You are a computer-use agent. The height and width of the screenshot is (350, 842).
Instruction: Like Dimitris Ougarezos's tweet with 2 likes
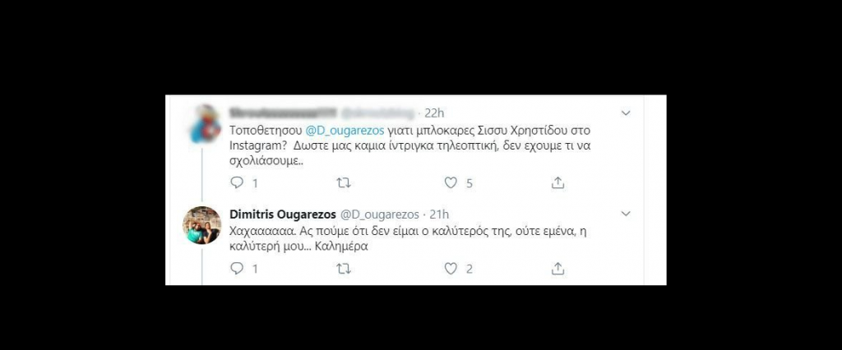[x=451, y=269]
